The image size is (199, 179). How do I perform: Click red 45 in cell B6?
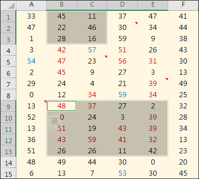coord(62,72)
